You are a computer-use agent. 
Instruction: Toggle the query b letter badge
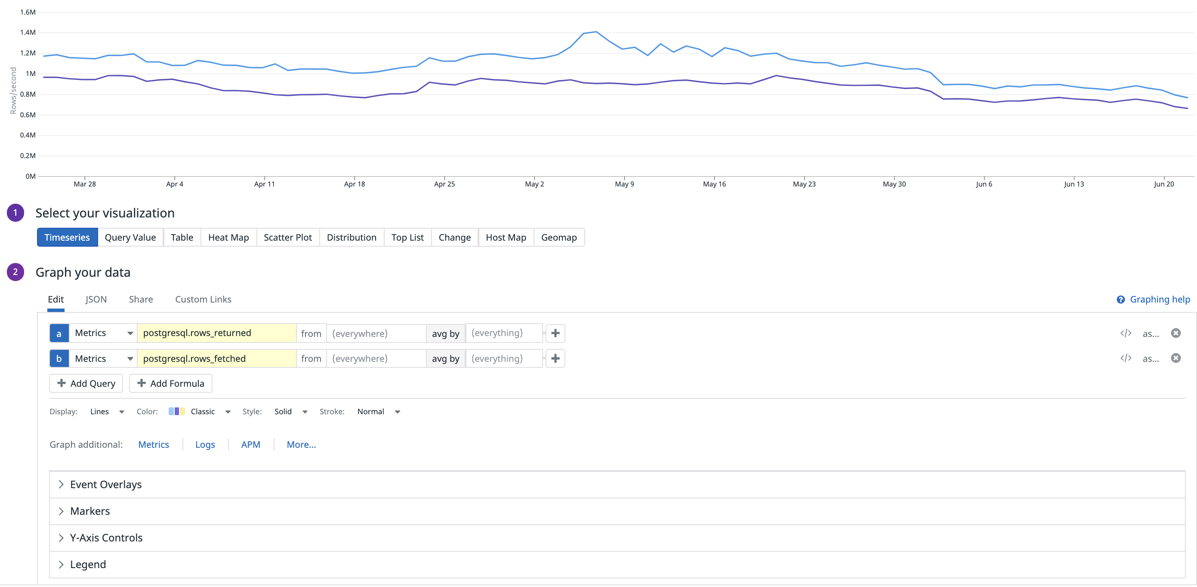point(59,358)
